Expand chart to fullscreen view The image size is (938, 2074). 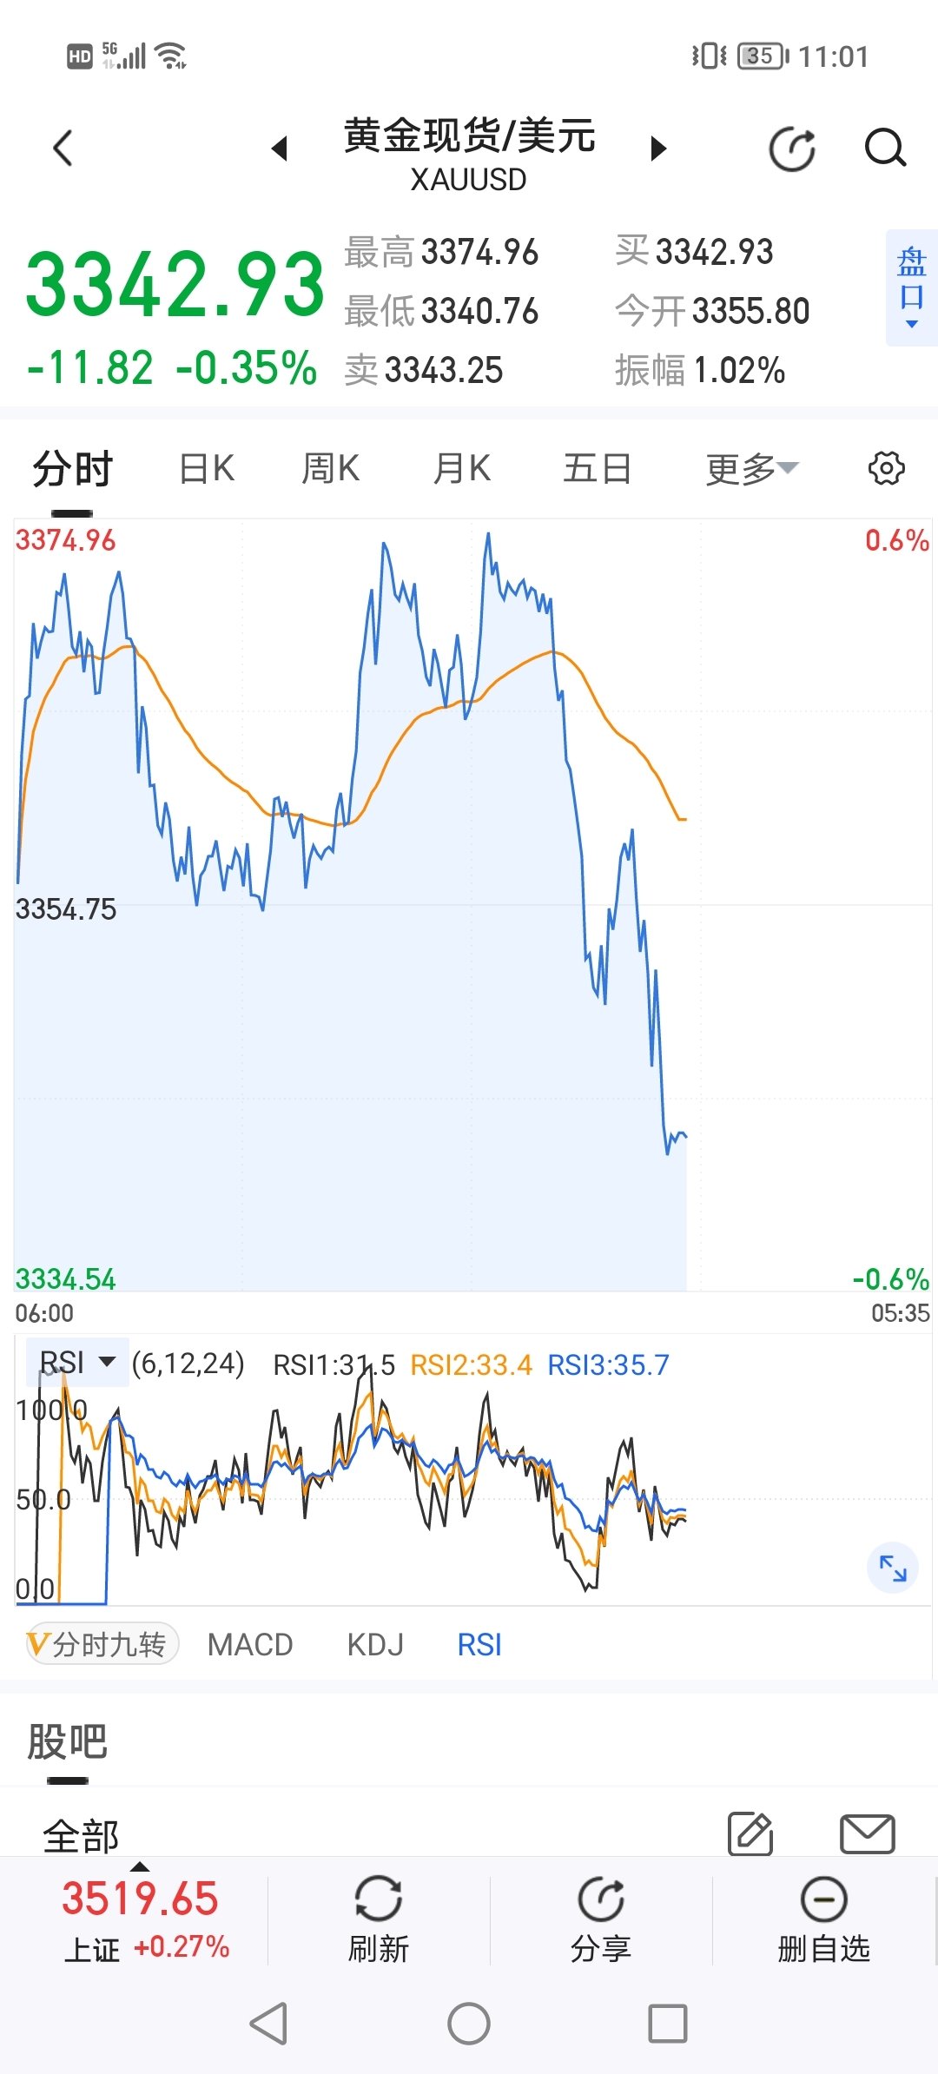click(893, 1568)
